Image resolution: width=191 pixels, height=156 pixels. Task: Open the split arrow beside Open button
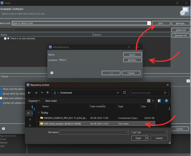147,138
